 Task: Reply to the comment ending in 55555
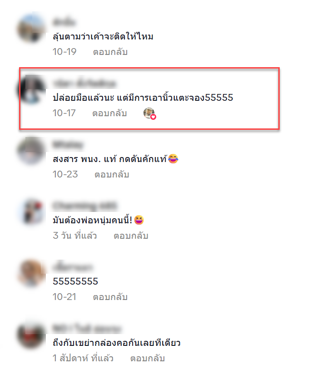[109, 113]
